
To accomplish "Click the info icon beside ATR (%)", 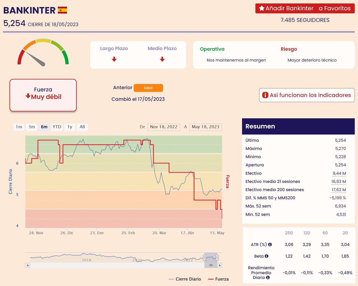I will pos(270,245).
